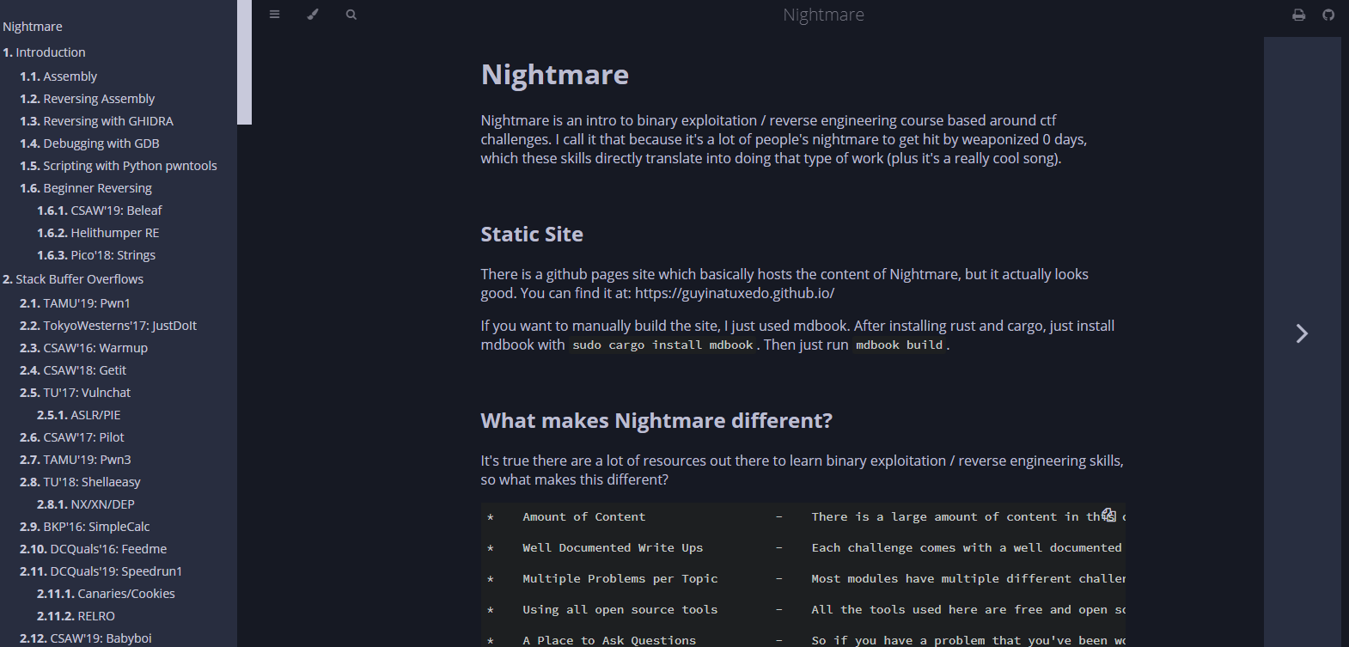Open 1.6.3. Pico'18: Strings

(x=96, y=255)
